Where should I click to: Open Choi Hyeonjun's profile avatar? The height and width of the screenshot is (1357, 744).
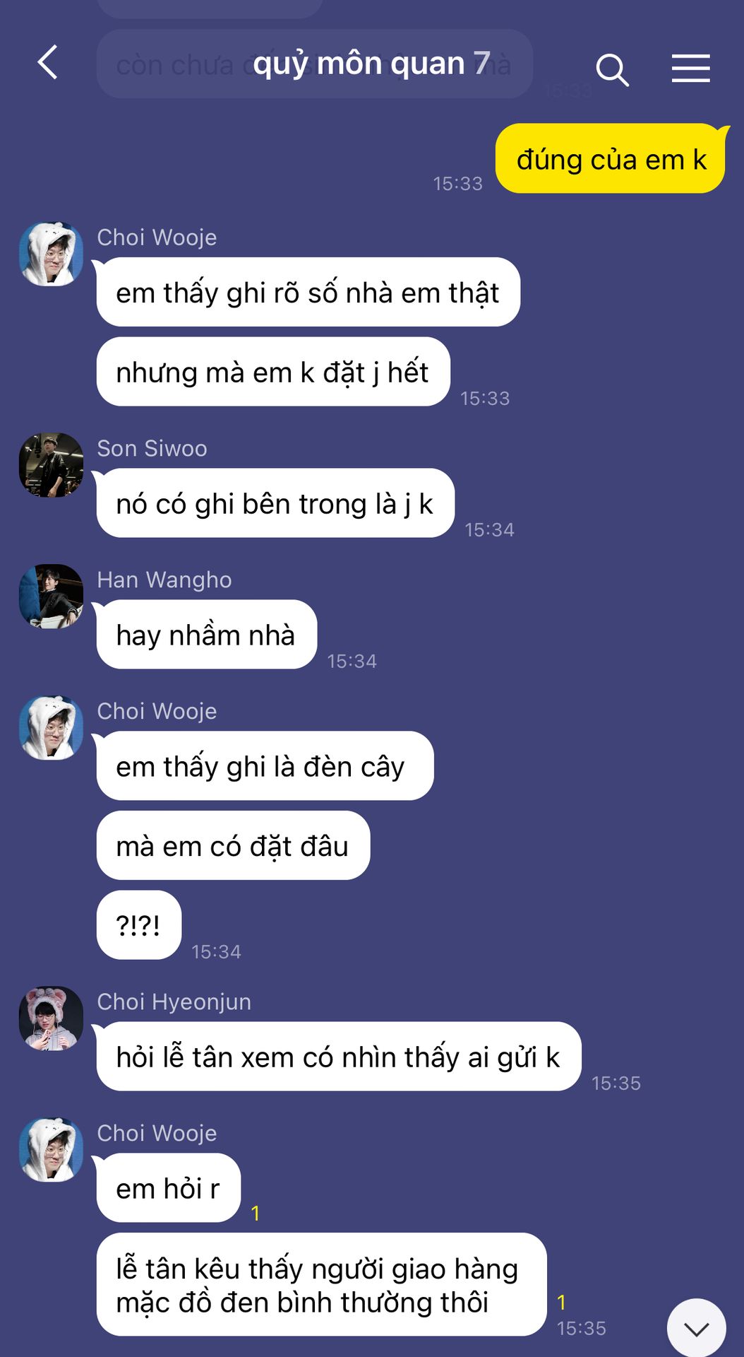51,1018
